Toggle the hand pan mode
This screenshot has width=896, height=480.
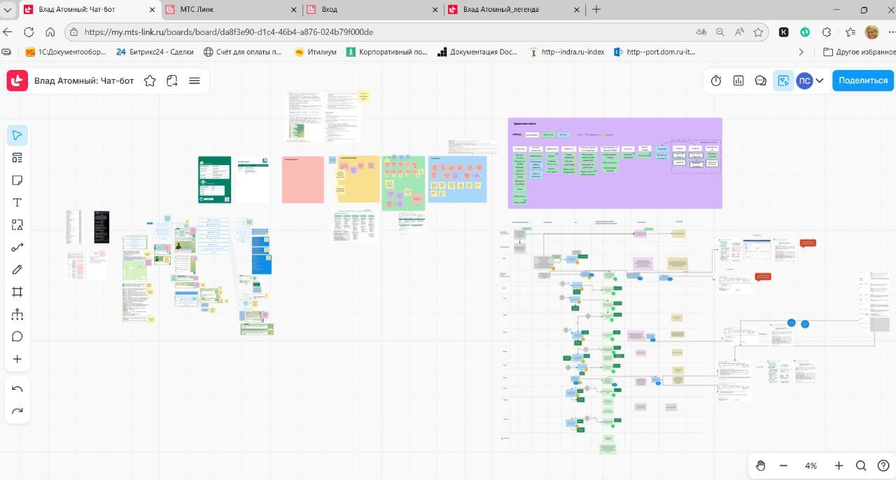[x=761, y=465]
